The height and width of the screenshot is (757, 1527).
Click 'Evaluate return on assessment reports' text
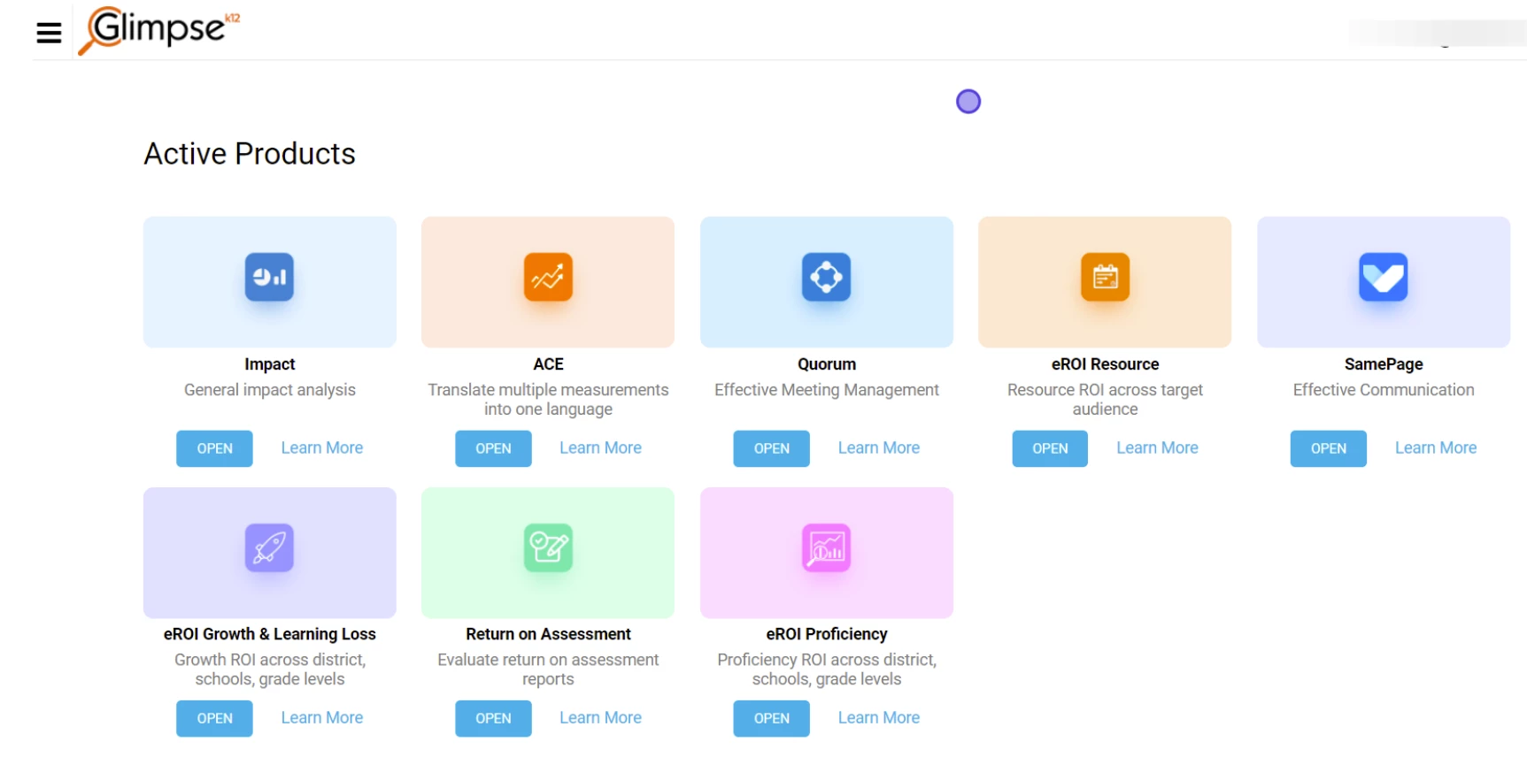click(548, 669)
